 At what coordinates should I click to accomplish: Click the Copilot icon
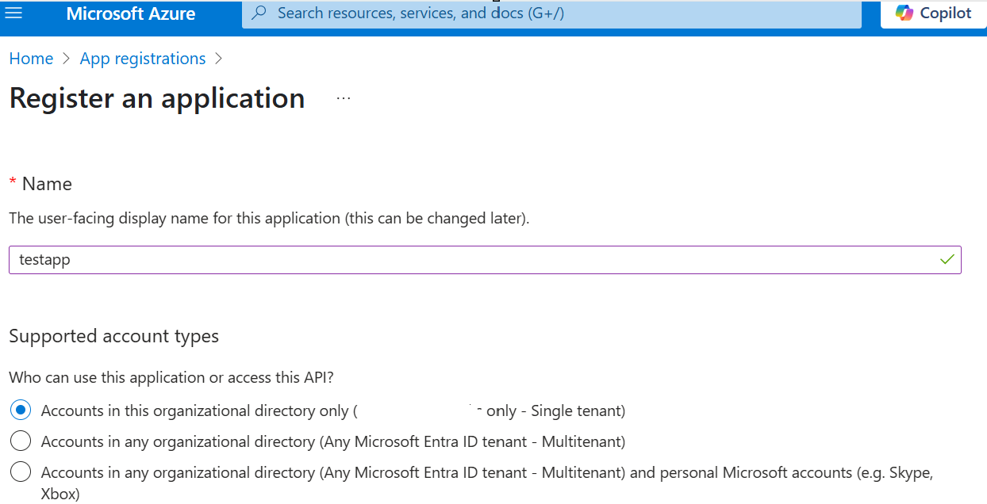[x=904, y=13]
